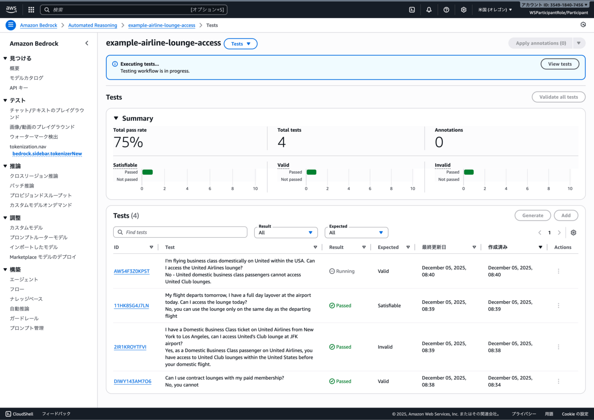Open table preferences gear icon

click(574, 233)
